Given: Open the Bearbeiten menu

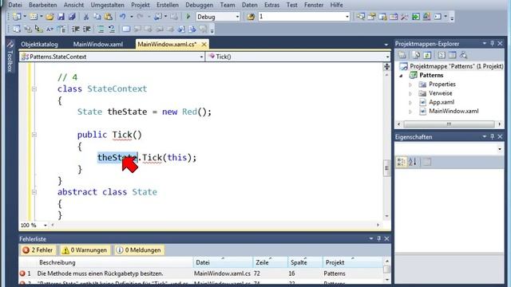Looking at the screenshot, I should 42,5.
